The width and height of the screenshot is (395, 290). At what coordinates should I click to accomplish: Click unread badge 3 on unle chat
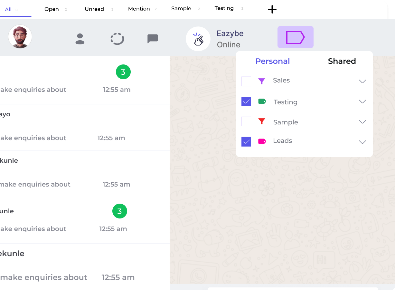click(119, 211)
